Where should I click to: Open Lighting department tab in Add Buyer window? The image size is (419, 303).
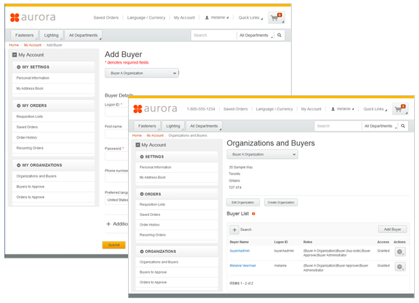pyautogui.click(x=51, y=36)
